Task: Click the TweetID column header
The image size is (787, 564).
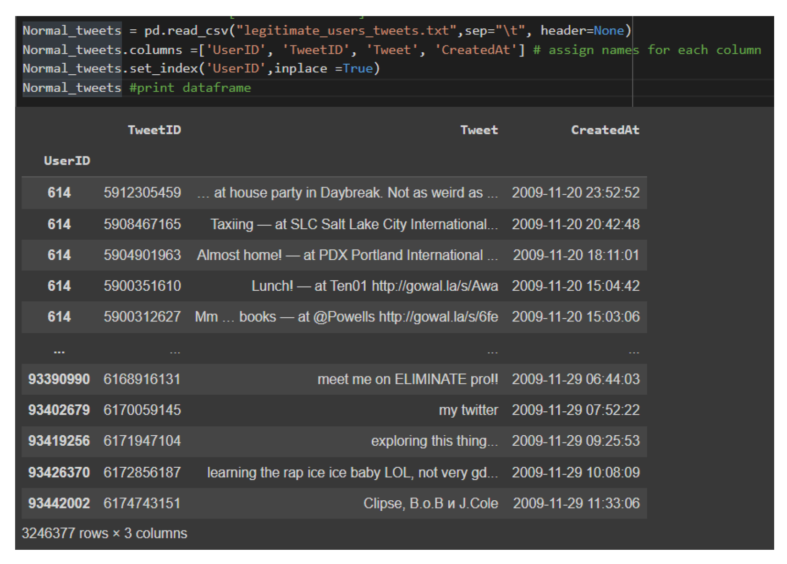Action: [154, 130]
